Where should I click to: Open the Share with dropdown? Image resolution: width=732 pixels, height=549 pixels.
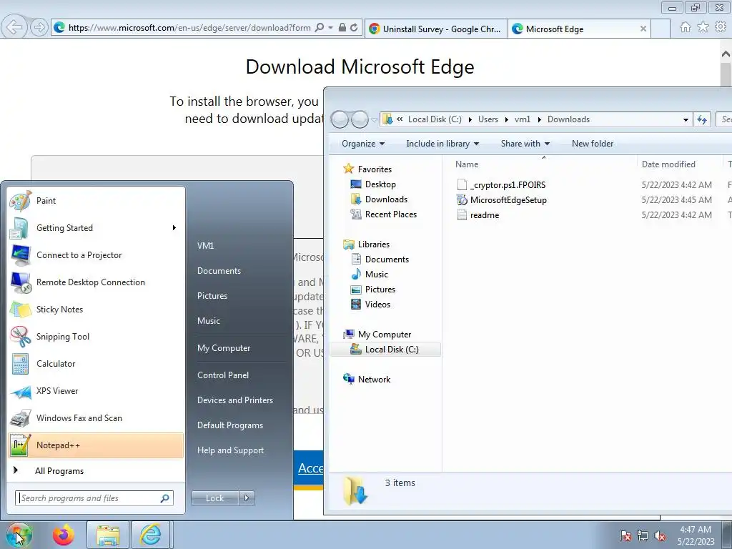(x=525, y=144)
